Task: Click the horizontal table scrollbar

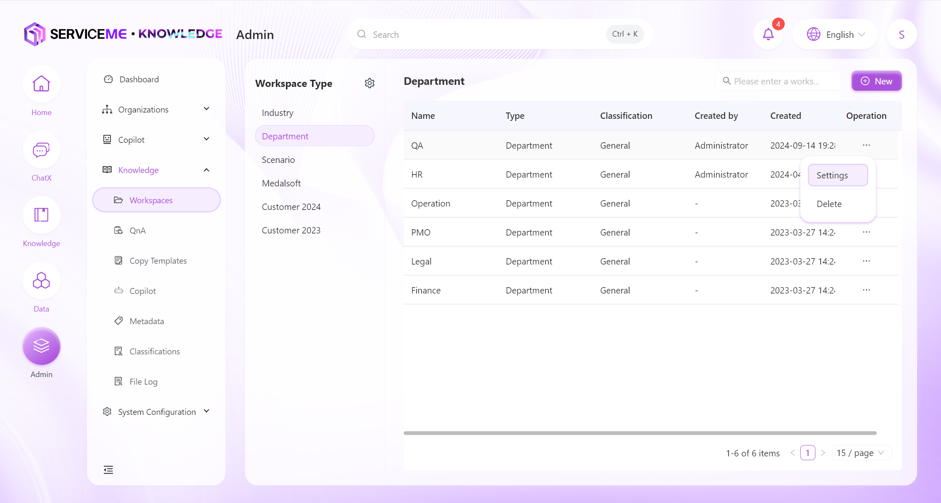Action: click(640, 433)
